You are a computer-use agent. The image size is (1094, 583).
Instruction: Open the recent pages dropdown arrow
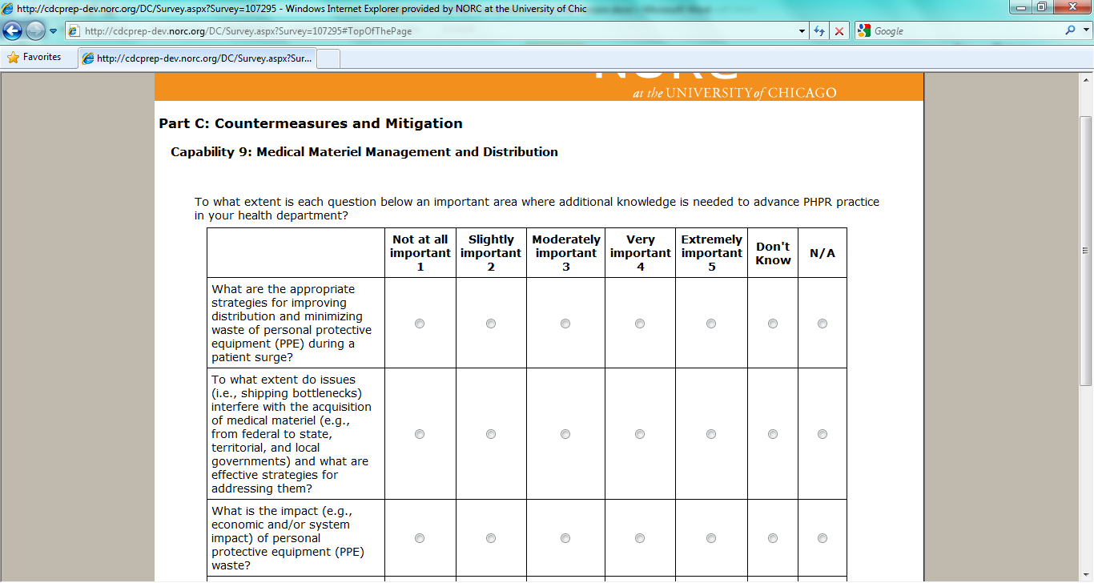click(x=53, y=31)
